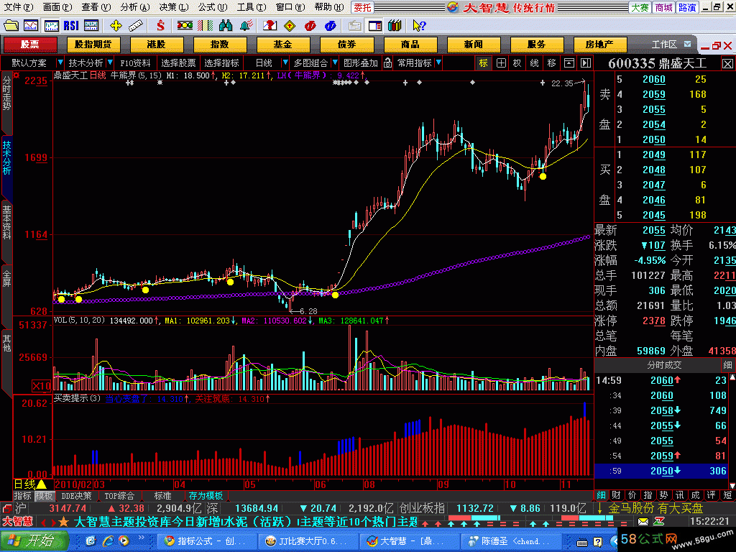Switch to the 股指期货 tab
736x552 pixels.
click(93, 45)
